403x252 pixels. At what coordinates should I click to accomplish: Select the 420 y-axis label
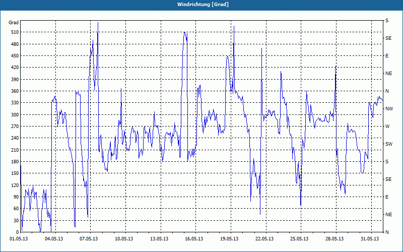(x=15, y=68)
